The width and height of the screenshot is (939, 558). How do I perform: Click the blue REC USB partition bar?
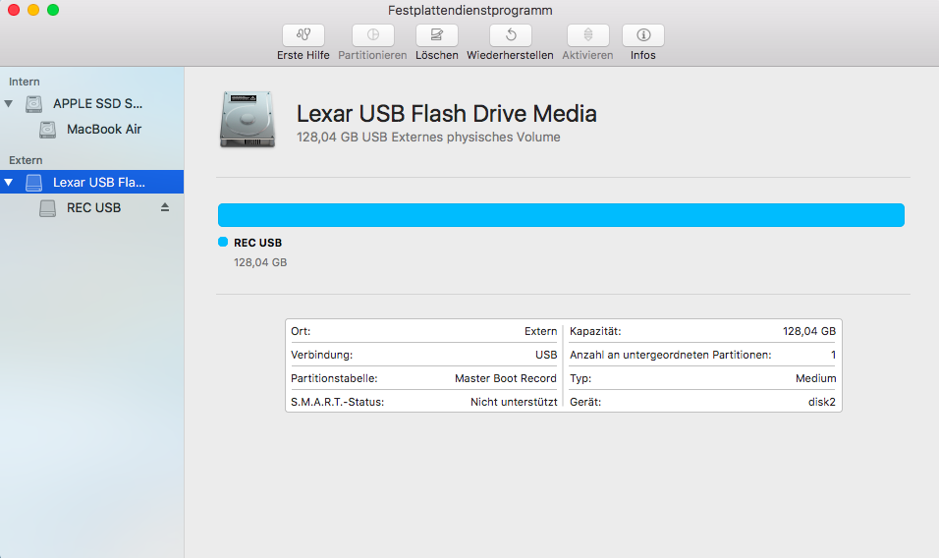point(560,215)
